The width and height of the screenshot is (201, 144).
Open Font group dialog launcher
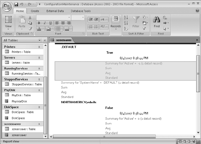[83, 34]
